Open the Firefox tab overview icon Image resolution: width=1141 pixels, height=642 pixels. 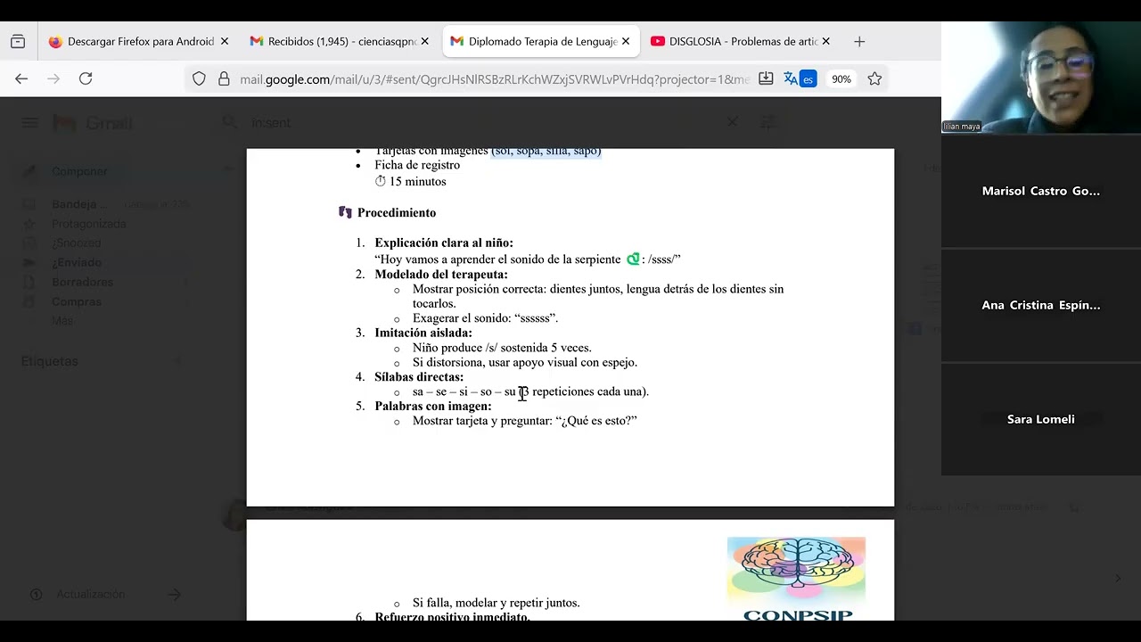(x=18, y=41)
